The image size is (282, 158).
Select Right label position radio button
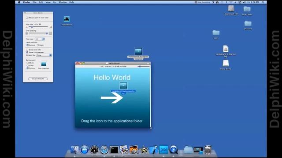pyautogui.click(x=38, y=45)
